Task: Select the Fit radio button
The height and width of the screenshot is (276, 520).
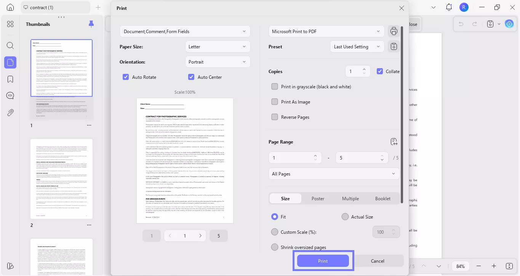Action: tap(275, 217)
